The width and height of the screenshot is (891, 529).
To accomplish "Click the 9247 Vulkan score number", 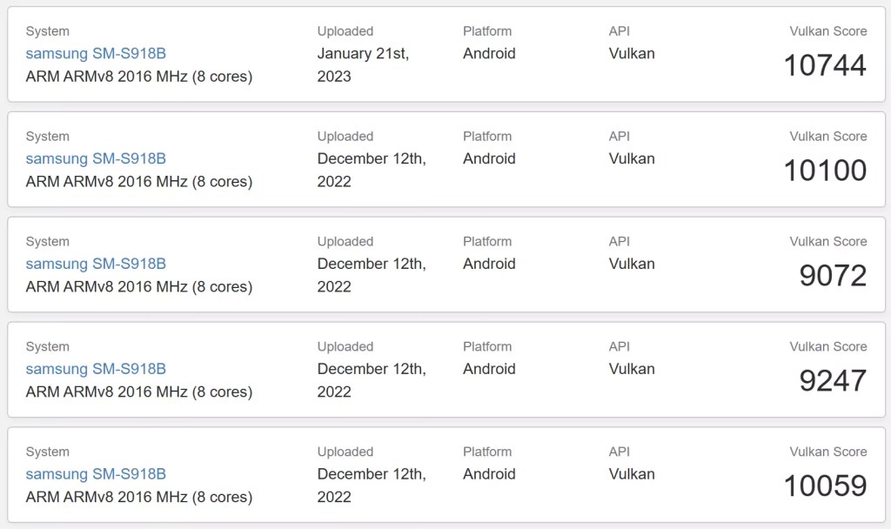I will [833, 381].
